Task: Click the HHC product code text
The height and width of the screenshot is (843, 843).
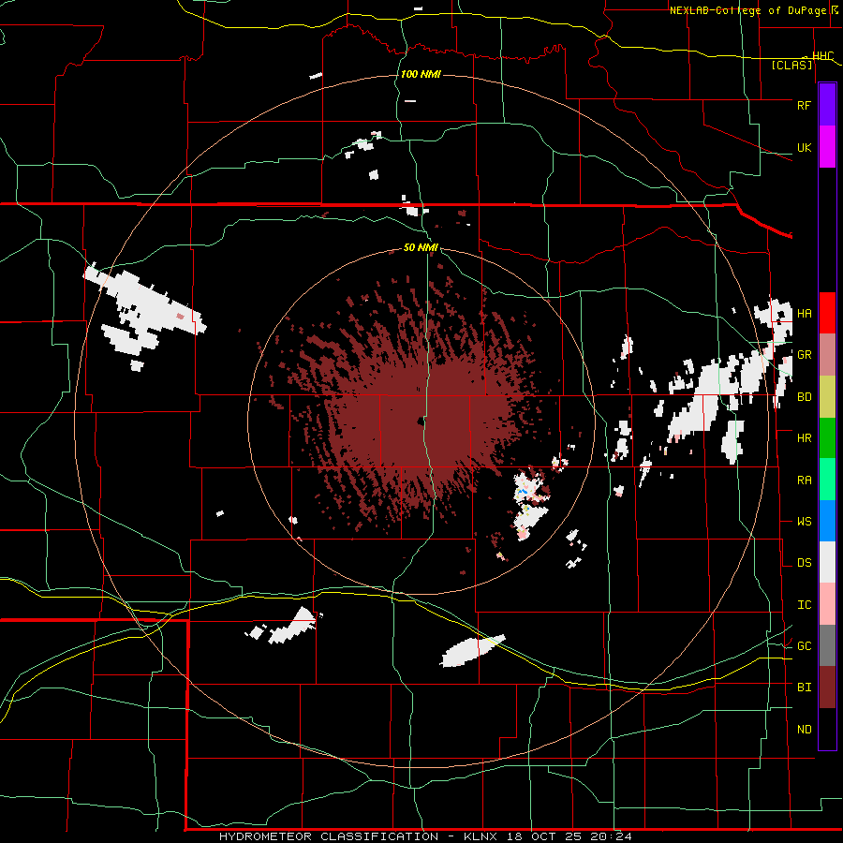Action: click(x=822, y=55)
